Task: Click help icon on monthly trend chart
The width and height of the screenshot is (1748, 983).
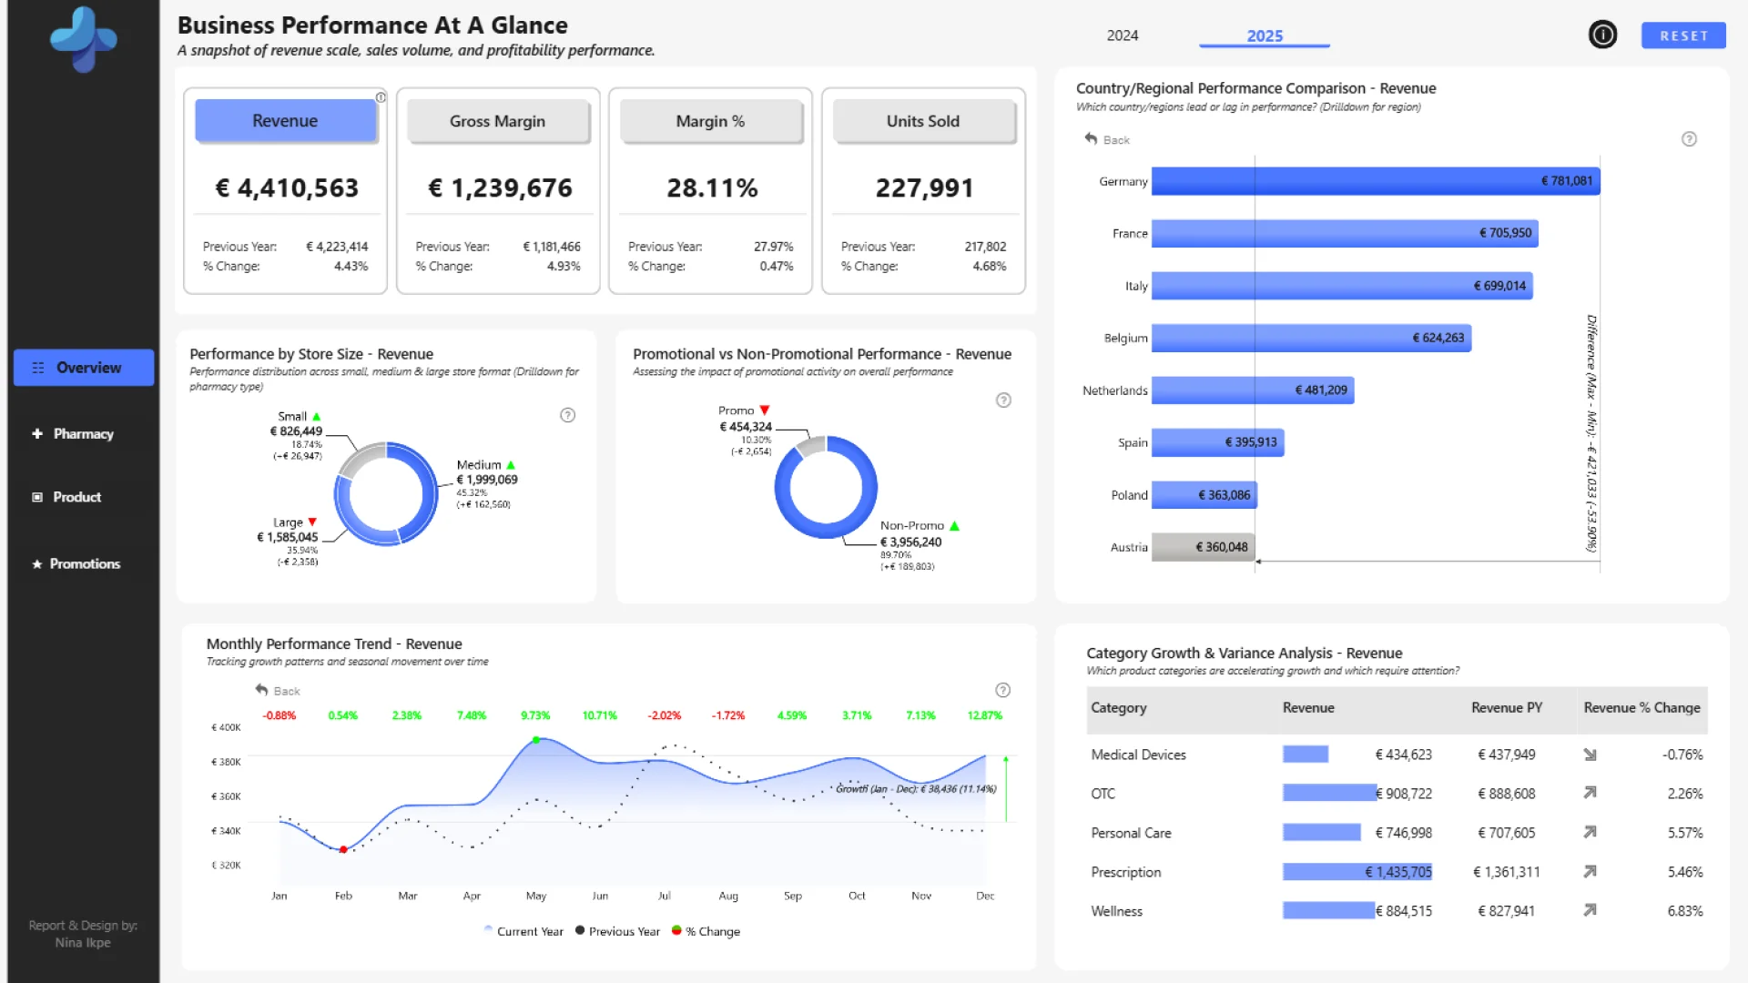Action: point(1002,690)
